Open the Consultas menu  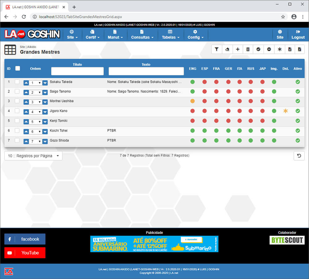(x=142, y=35)
